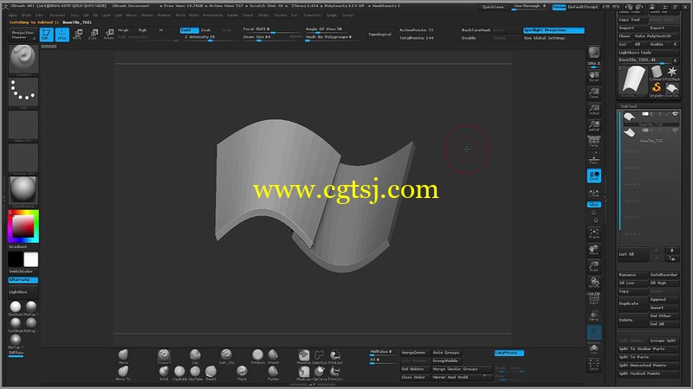
Task: Select the Cylinder3D tool thumbnail
Action: point(657,73)
